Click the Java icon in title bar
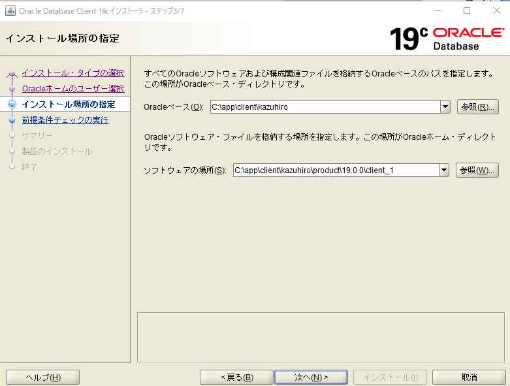This screenshot has height=386, width=510. click(10, 10)
